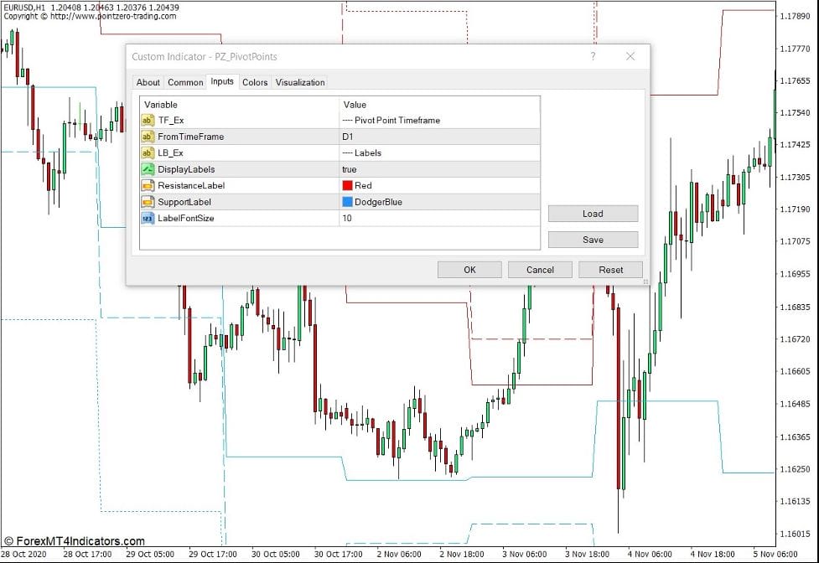Click the SupportLabel property icon
This screenshot has width=819, height=563.
coord(146,202)
